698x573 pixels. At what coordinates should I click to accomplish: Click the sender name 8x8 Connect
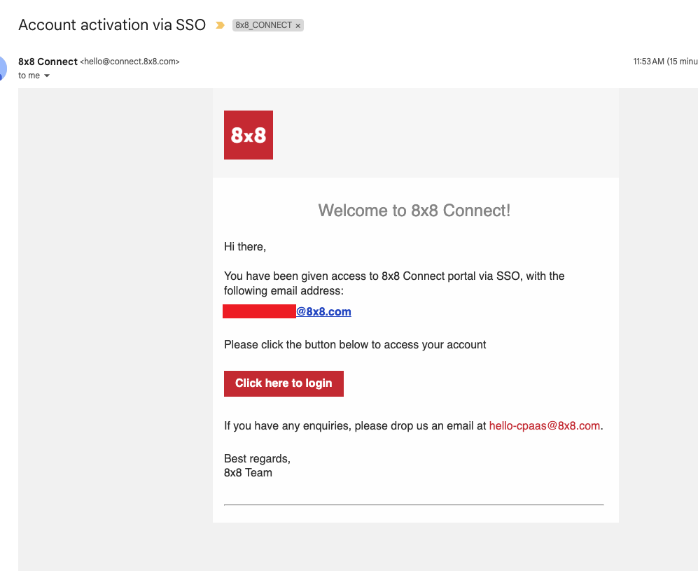[48, 62]
